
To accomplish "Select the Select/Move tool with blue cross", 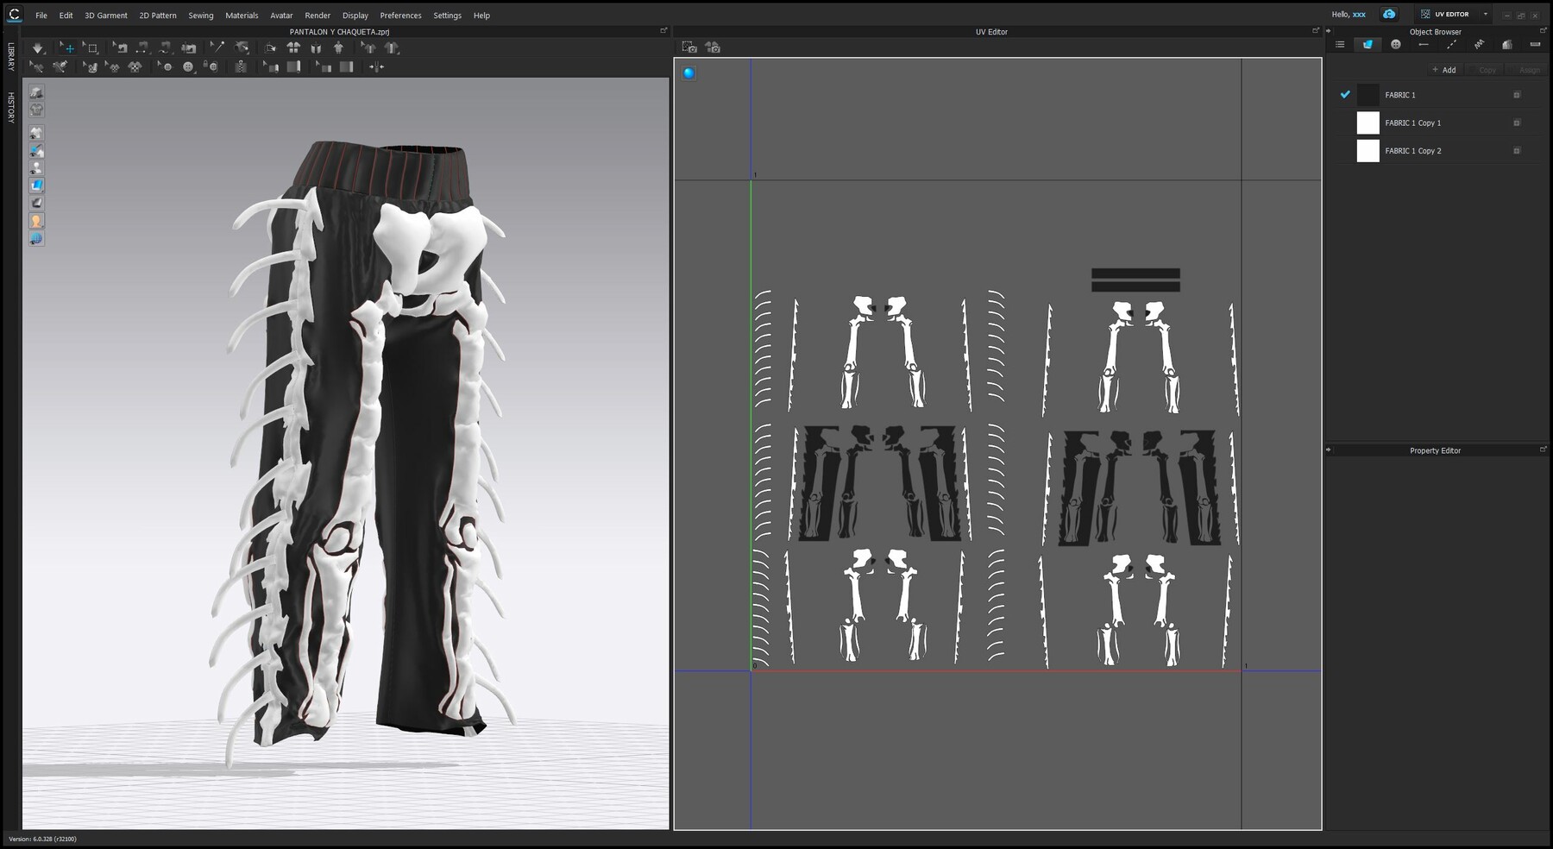I will pos(69,47).
